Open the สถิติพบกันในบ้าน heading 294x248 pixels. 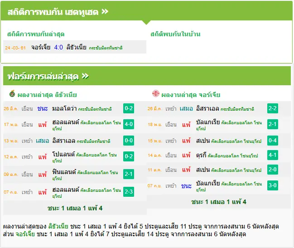point(175,34)
